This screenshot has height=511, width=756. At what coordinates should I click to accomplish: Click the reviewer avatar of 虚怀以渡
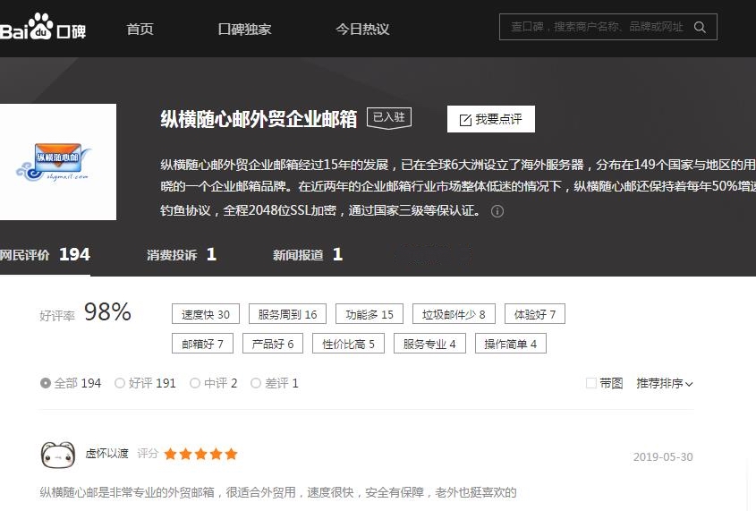point(57,455)
